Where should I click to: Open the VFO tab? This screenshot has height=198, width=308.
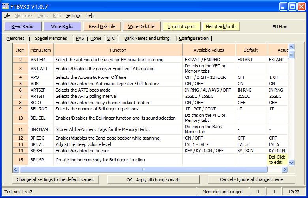point(111,38)
